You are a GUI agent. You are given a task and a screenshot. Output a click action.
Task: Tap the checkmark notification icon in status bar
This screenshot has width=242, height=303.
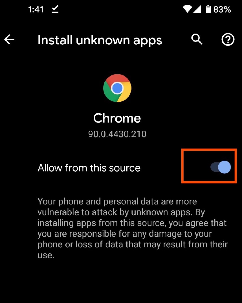tap(55, 9)
